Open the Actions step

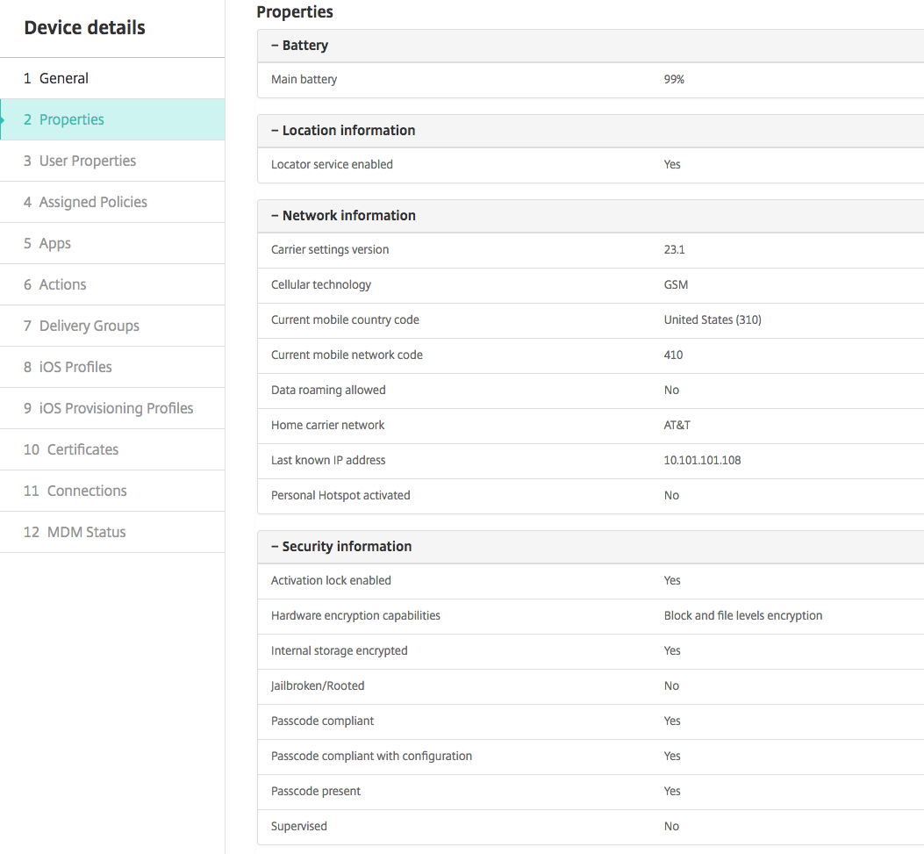pyautogui.click(x=62, y=284)
